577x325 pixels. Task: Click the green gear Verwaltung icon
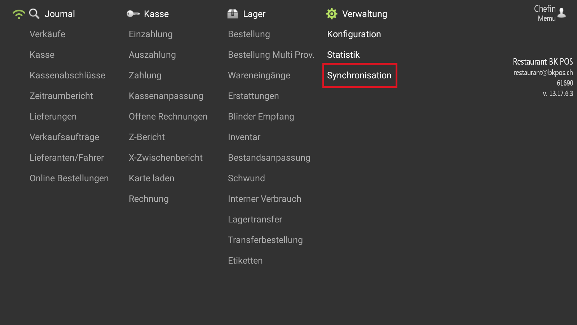pos(332,14)
